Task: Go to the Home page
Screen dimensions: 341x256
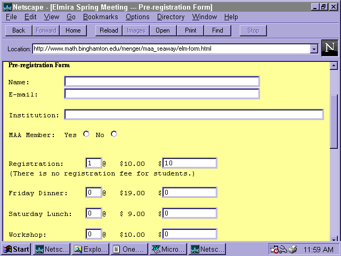Action: [73, 30]
